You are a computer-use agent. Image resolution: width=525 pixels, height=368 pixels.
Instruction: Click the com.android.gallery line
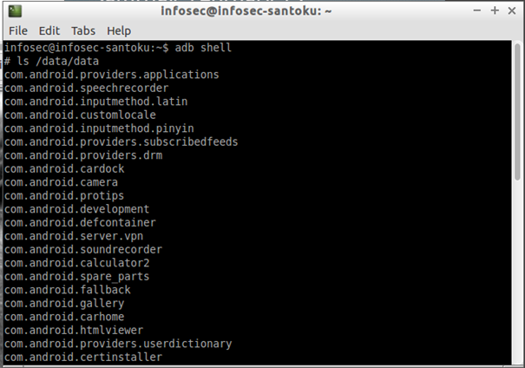(x=64, y=304)
